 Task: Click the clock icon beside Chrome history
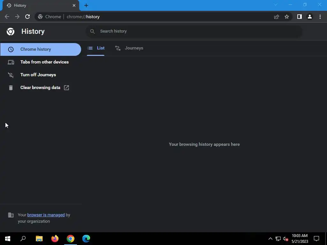pyautogui.click(x=11, y=49)
